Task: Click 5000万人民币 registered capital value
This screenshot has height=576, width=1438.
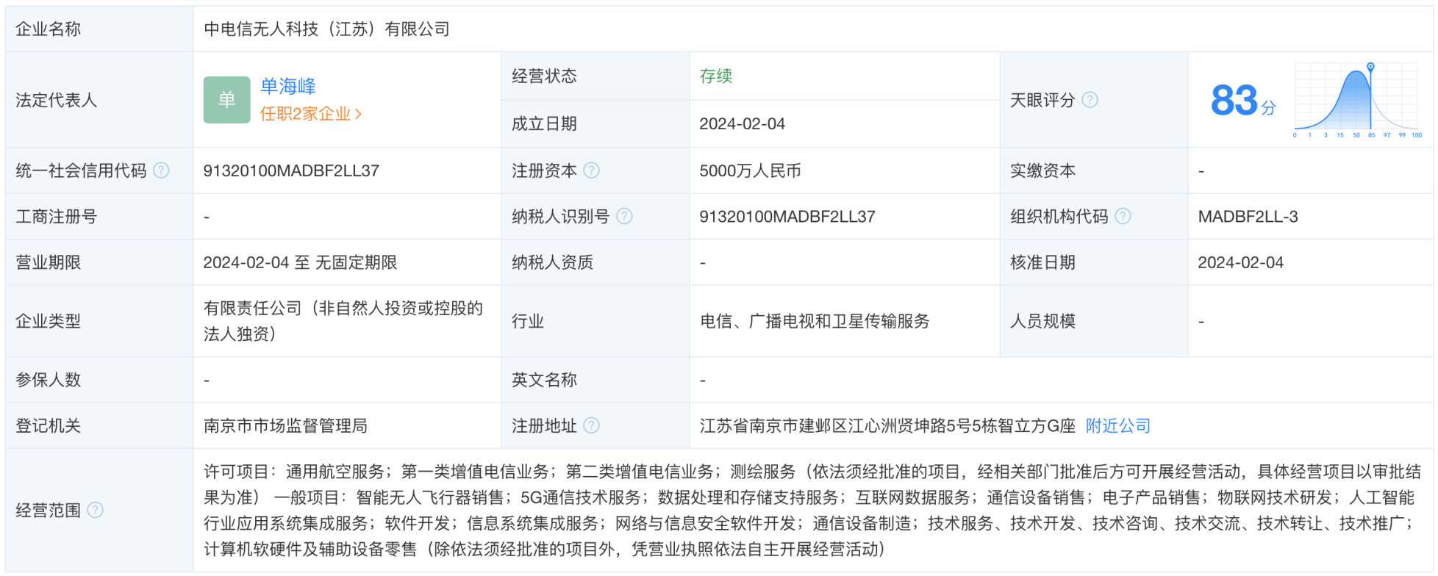Action: click(751, 170)
